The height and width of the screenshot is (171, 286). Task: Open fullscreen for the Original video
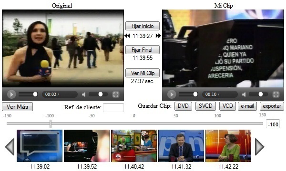(116, 95)
